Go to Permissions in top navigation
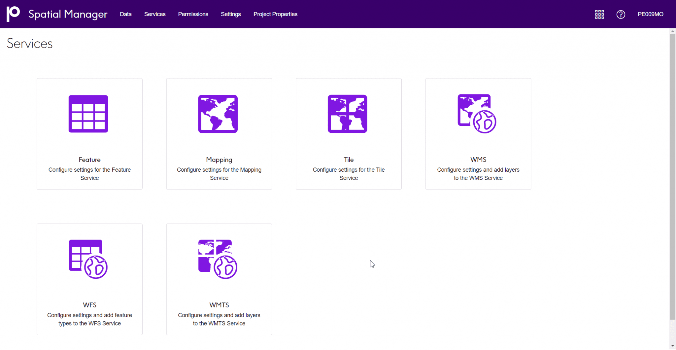 click(193, 14)
